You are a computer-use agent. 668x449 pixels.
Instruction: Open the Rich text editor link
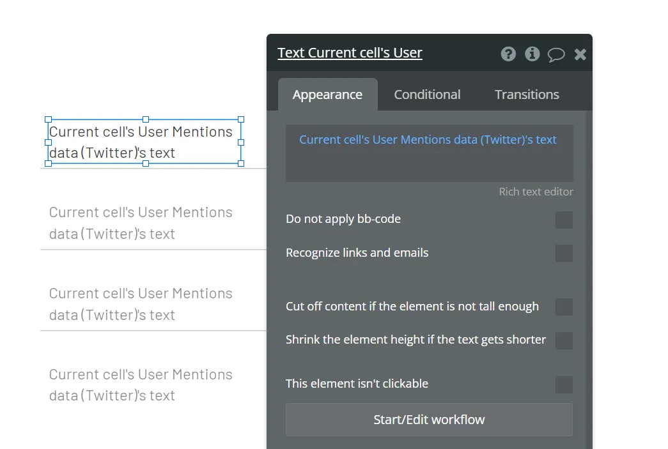(536, 192)
